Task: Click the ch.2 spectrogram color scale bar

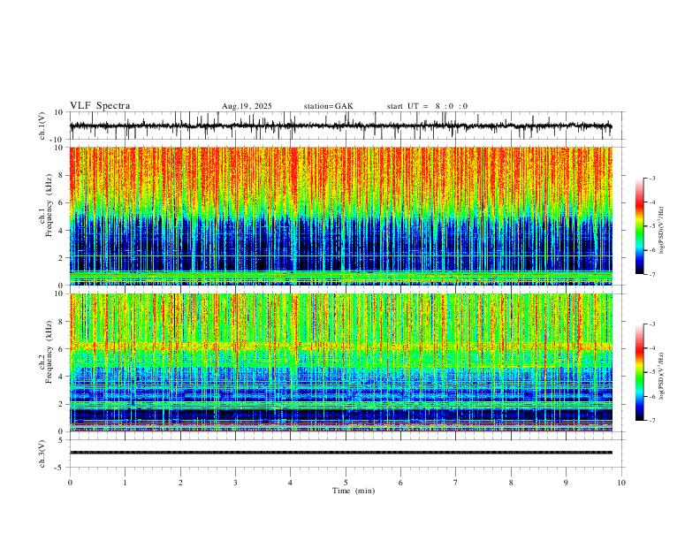Action: [639, 372]
